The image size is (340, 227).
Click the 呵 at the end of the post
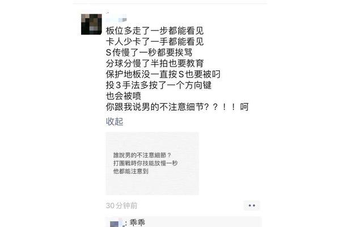click(244, 107)
